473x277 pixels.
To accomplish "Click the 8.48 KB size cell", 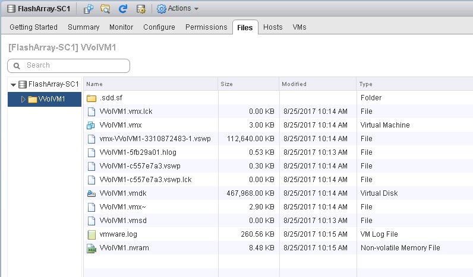I will pyautogui.click(x=261, y=248).
